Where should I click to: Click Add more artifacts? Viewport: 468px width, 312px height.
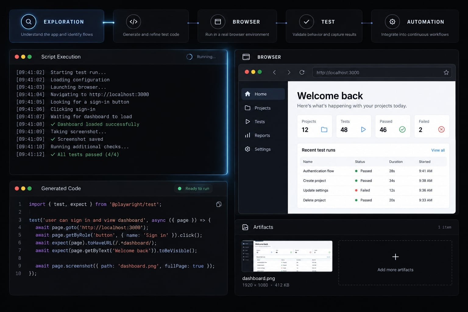(x=395, y=263)
